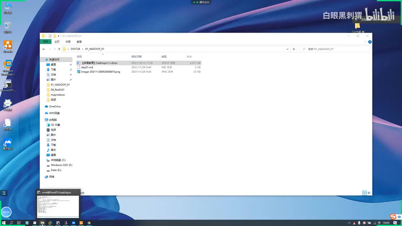The width and height of the screenshot is (402, 226).
Task: Open 3D 对象 in the navigation pane
Action: (x=55, y=125)
